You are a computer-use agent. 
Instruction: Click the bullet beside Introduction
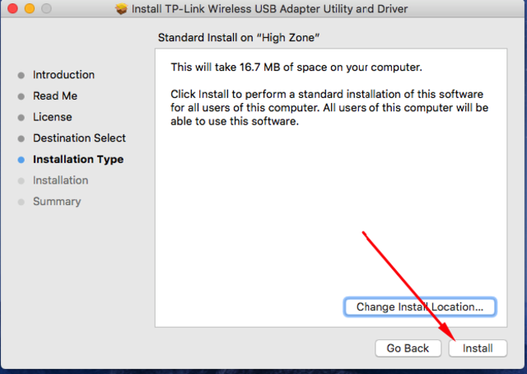point(21,75)
